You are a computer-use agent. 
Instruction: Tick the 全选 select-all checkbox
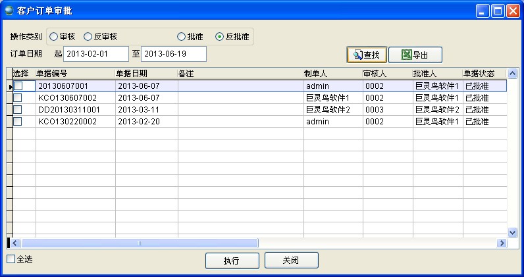click(x=11, y=259)
